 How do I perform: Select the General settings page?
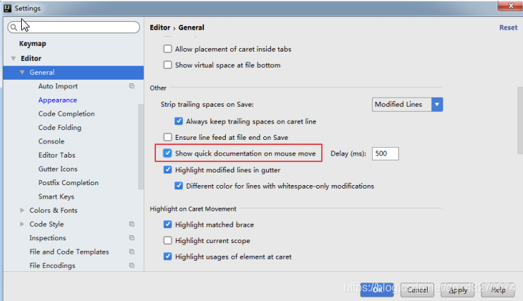coord(73,73)
